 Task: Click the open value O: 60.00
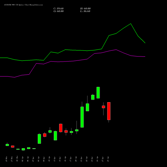point(58,11)
